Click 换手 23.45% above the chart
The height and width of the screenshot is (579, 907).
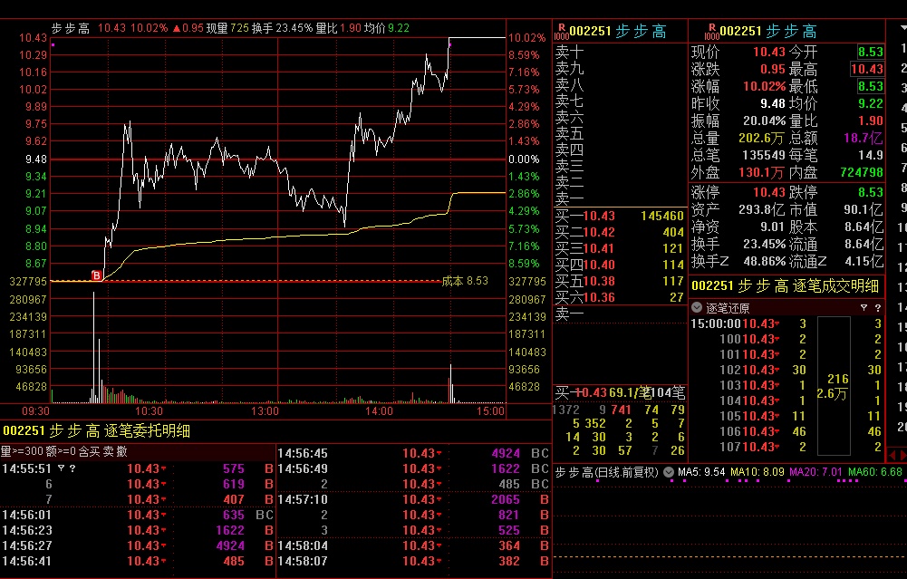[283, 28]
